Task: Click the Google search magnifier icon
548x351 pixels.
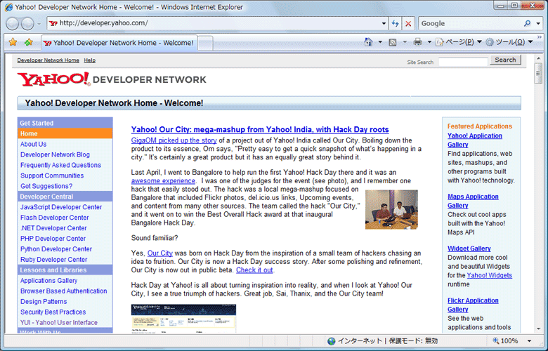Action: click(x=527, y=23)
